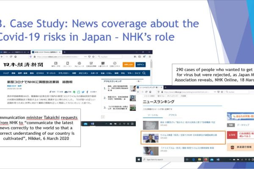Open Firefox from the taskbar
The height and width of the screenshot is (169, 254).
206,160
